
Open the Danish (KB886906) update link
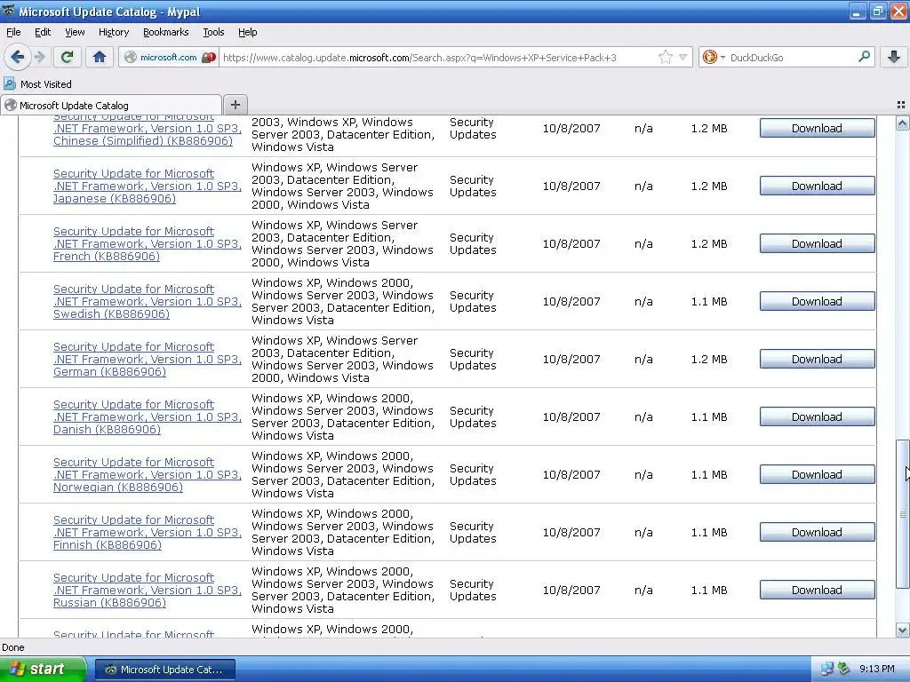click(x=148, y=416)
